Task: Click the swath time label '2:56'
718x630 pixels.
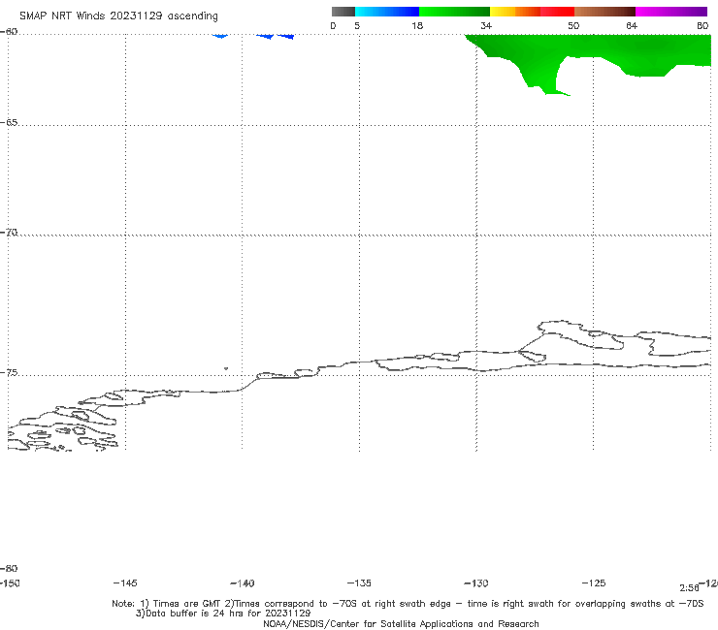Action: pyautogui.click(x=689, y=588)
